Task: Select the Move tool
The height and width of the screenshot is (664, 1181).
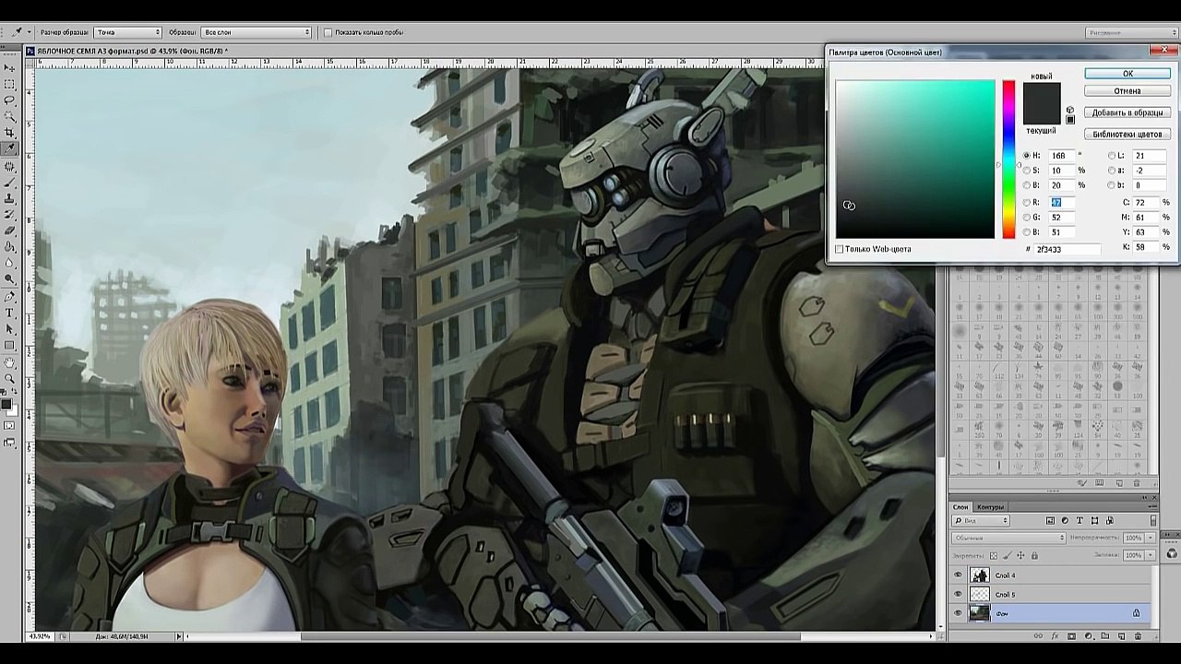Action: click(10, 67)
